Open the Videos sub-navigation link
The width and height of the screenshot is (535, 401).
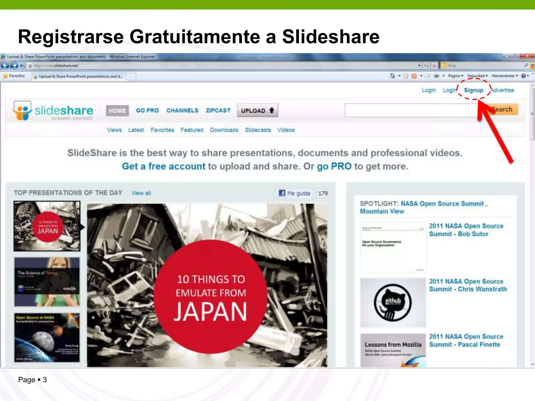286,130
